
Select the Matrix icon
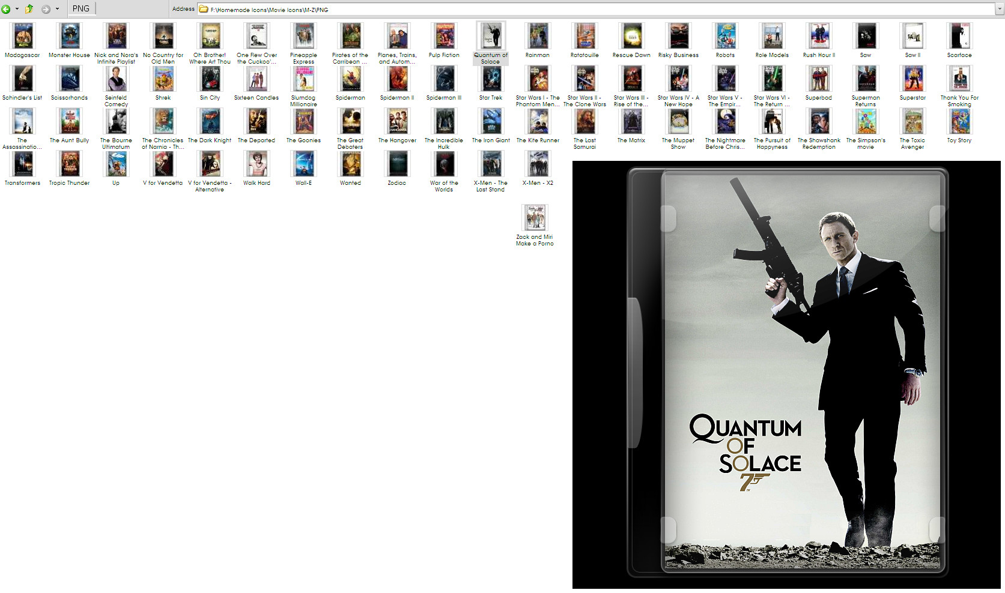point(632,121)
